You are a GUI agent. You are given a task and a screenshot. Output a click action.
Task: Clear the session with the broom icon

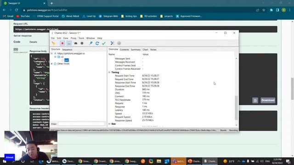coord(54,44)
